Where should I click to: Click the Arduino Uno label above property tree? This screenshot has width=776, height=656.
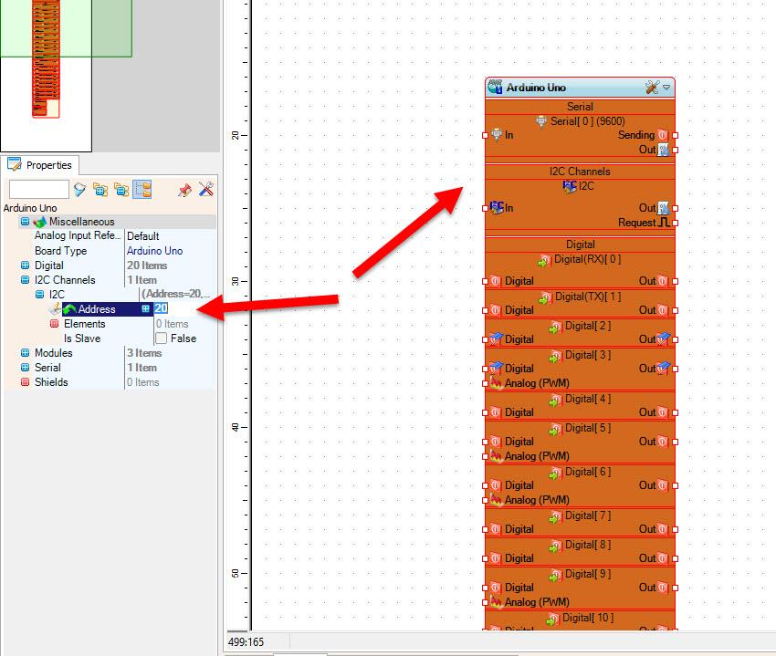point(30,208)
